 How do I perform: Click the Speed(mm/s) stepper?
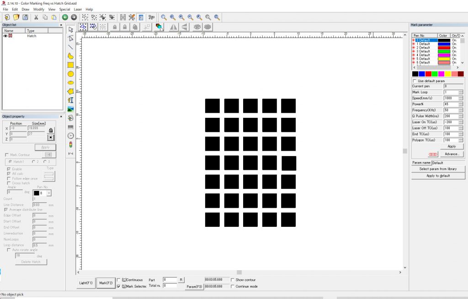pos(461,99)
